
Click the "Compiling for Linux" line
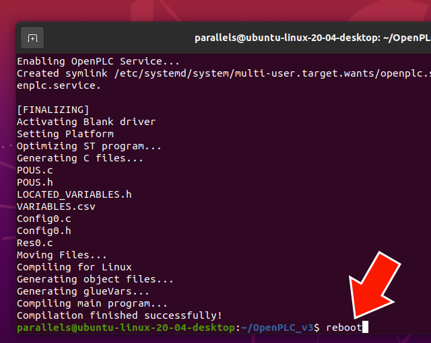[x=74, y=267]
